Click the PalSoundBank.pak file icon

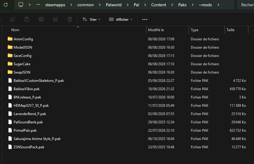[10, 122]
